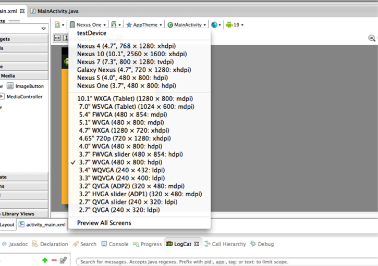Expand the Images & Media palette category
The image size is (378, 266).
(24, 75)
